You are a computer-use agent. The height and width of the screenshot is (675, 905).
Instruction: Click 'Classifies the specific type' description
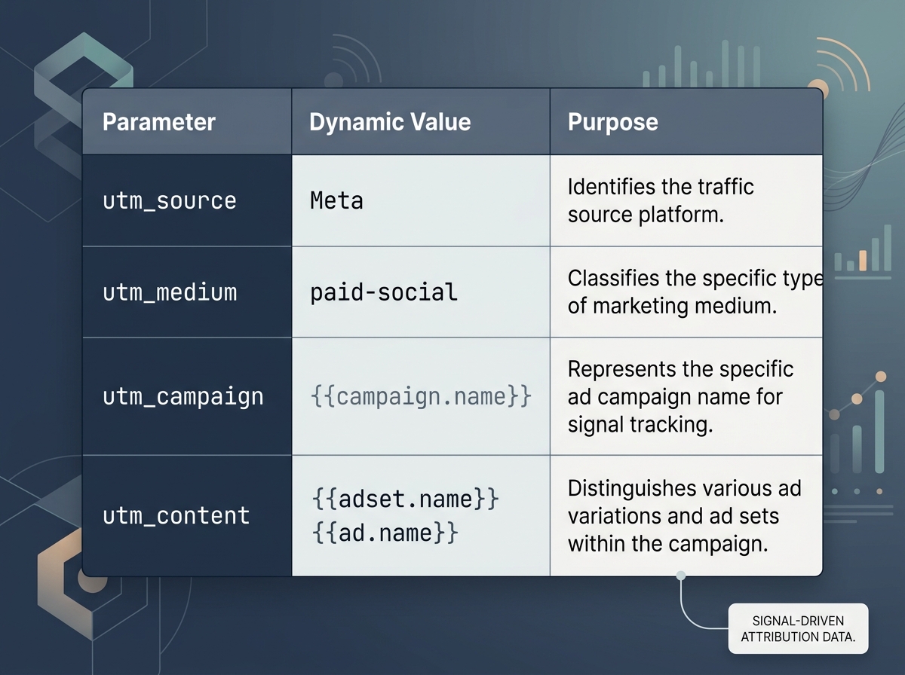694,292
